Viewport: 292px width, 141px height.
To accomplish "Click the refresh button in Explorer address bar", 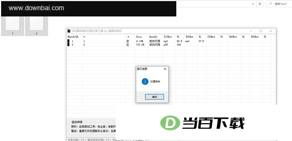I will [260, 4].
